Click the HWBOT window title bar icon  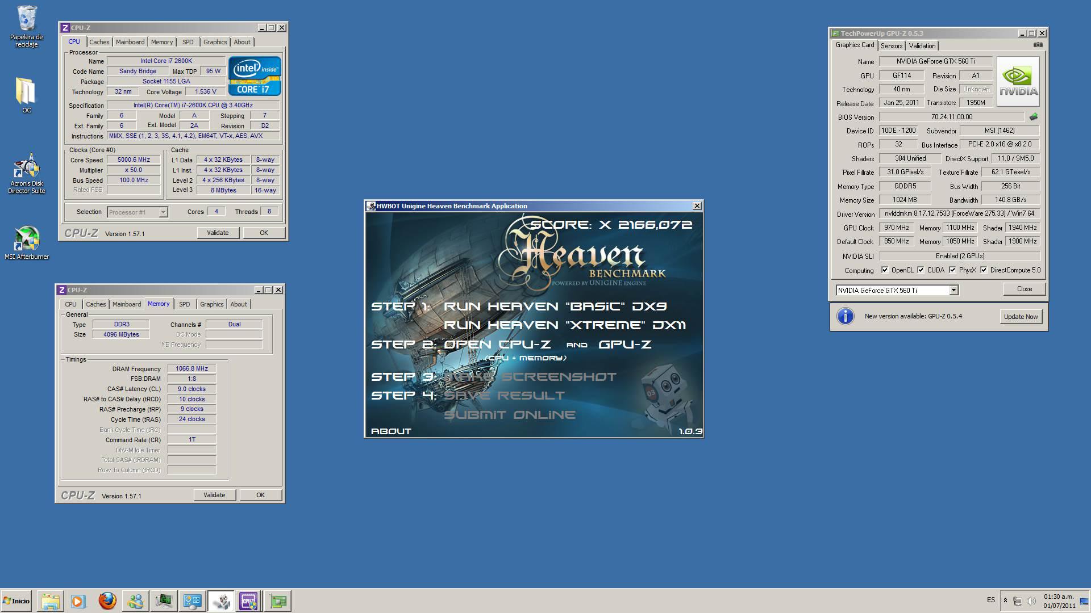pyautogui.click(x=371, y=206)
